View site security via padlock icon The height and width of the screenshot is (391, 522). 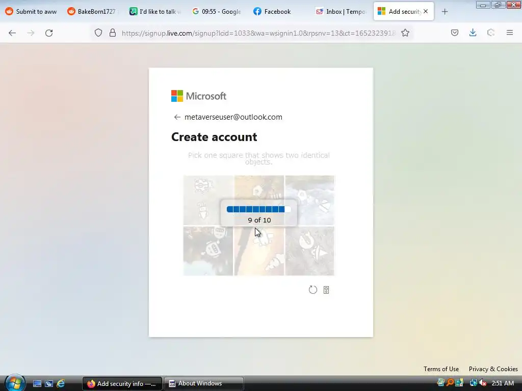(113, 33)
